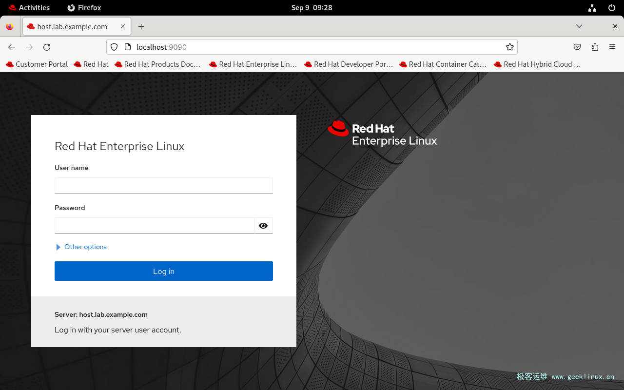Open a new tab with plus

point(141,27)
